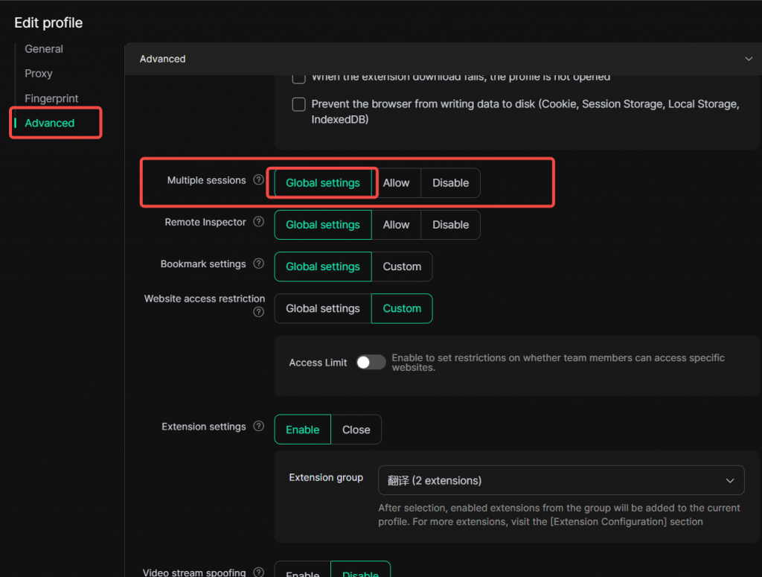Screen dimensions: 762x577
Task: Go to General in sidebar
Action: (x=44, y=49)
